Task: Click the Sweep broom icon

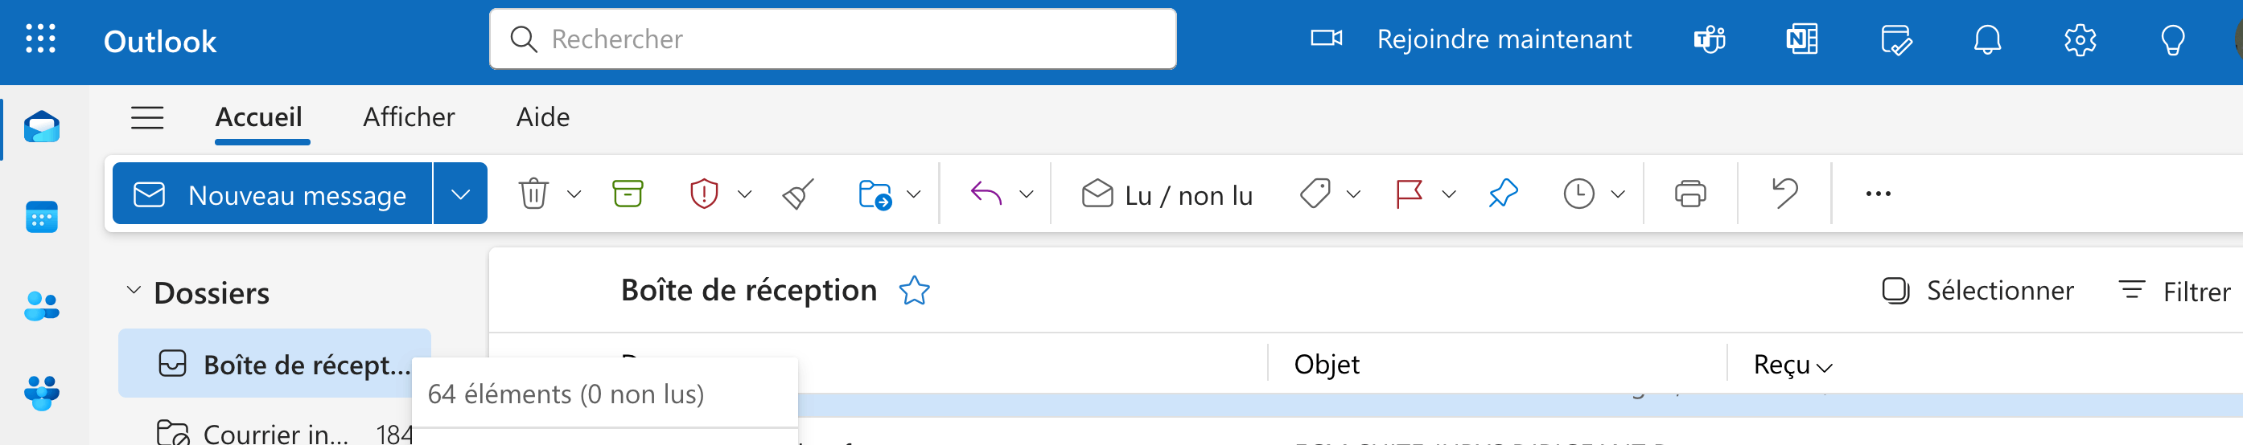Action: coord(798,194)
